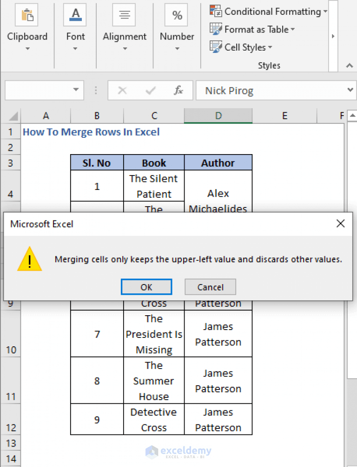Viewport: 357px width, 467px height.
Task: Click the Conditional Formatting icon
Action: [216, 11]
